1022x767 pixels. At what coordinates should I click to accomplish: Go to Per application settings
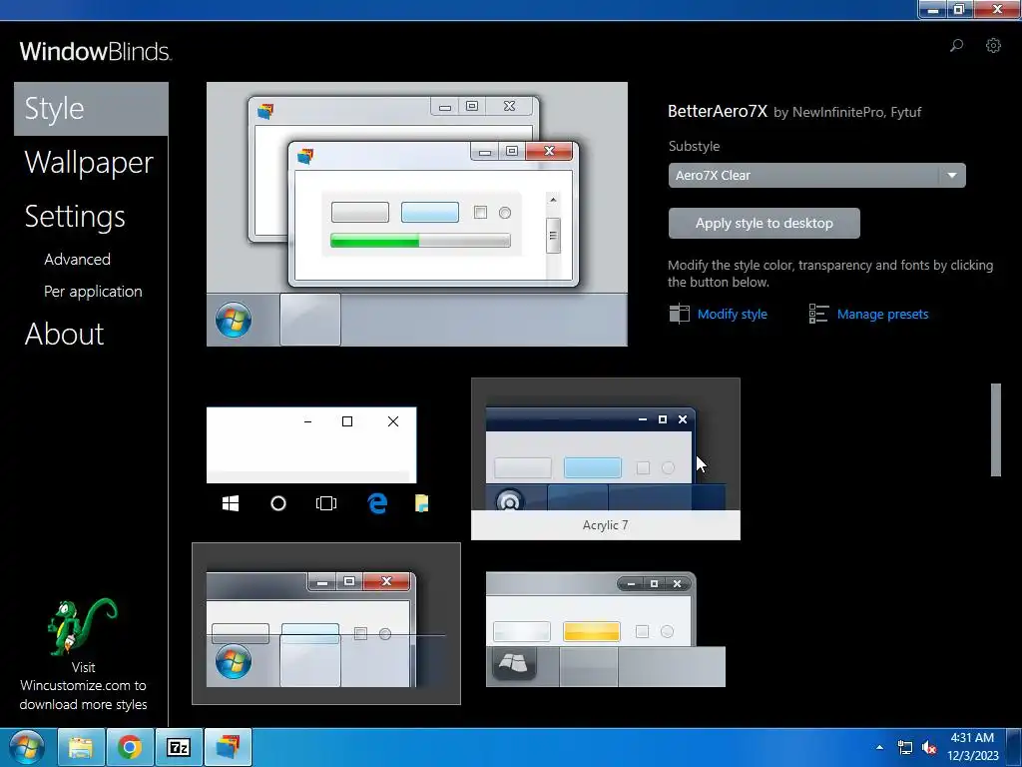93,292
